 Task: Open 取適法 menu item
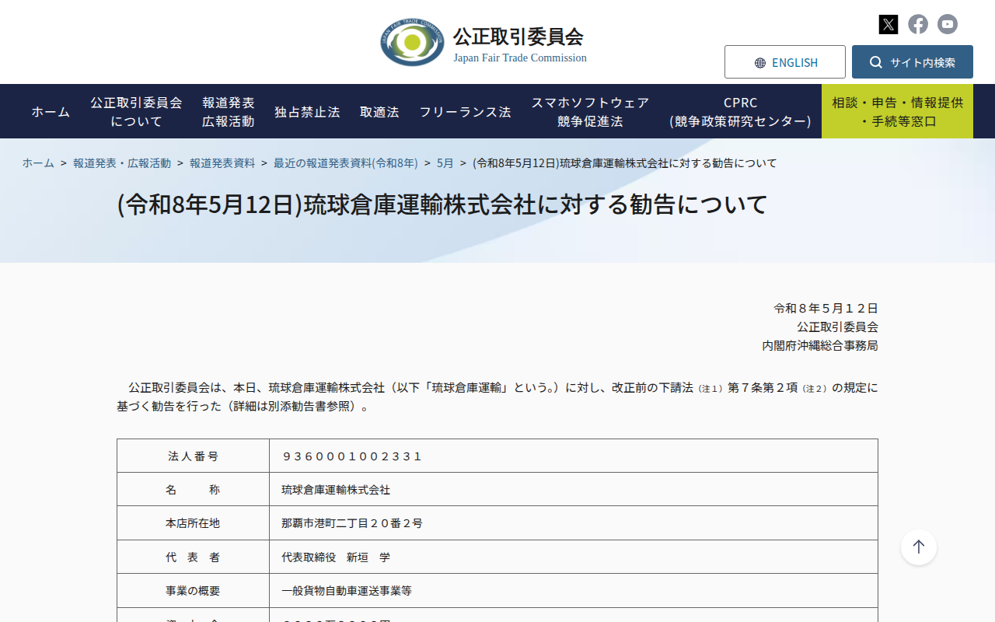379,112
